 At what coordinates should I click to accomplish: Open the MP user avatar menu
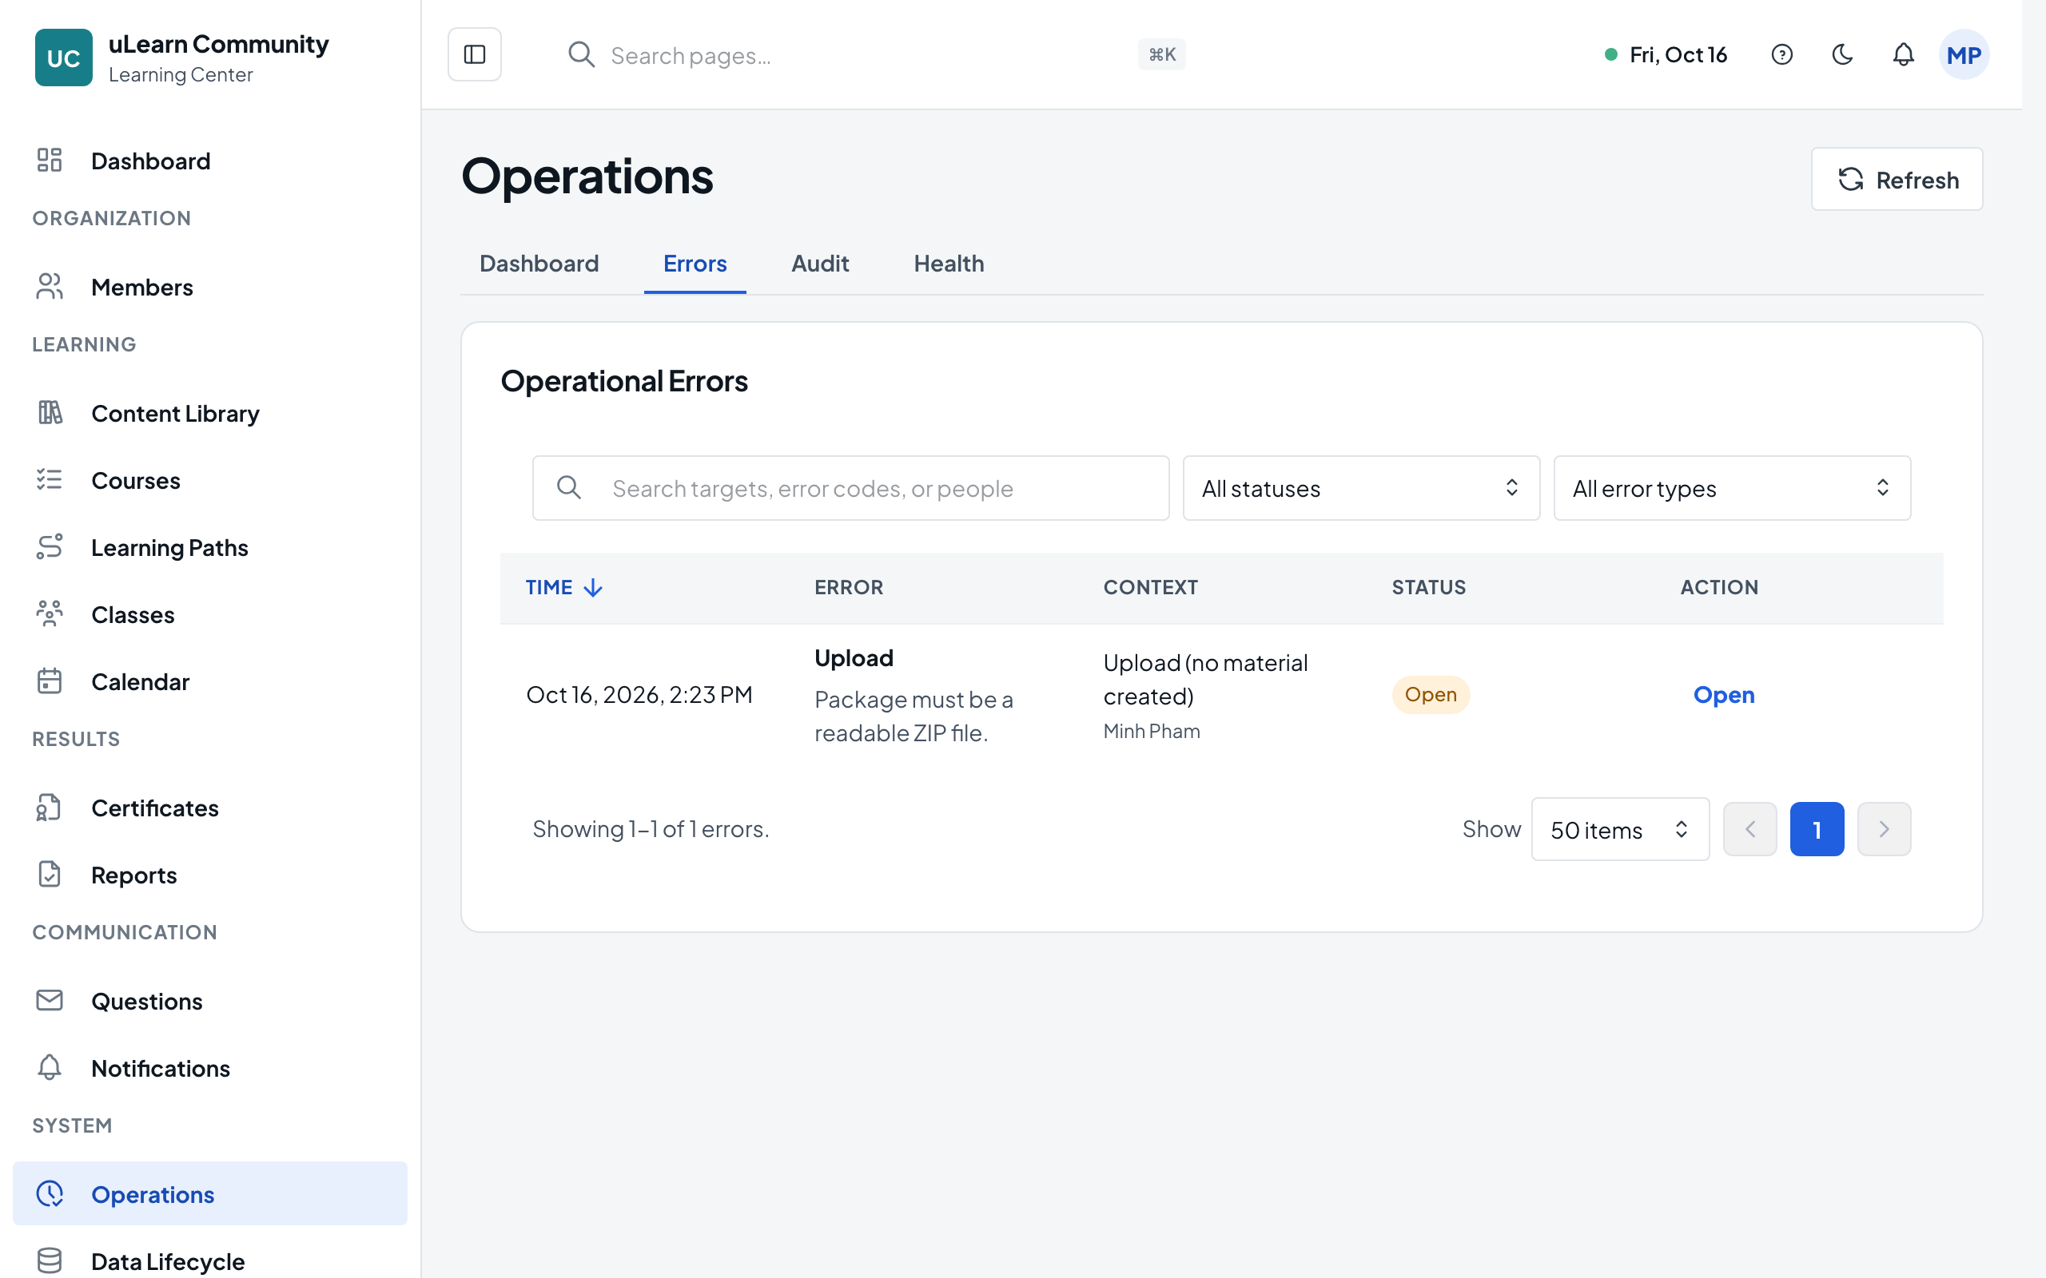1963,55
